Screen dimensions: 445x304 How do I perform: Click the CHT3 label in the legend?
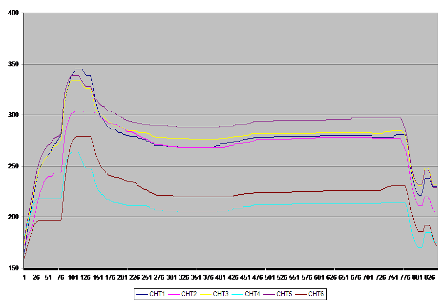220,294
